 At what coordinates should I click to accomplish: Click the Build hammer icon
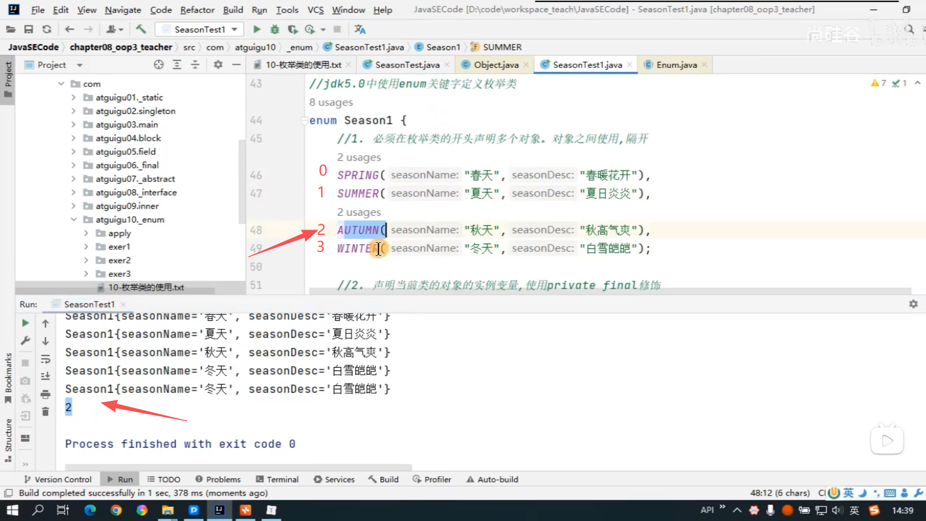(x=141, y=29)
